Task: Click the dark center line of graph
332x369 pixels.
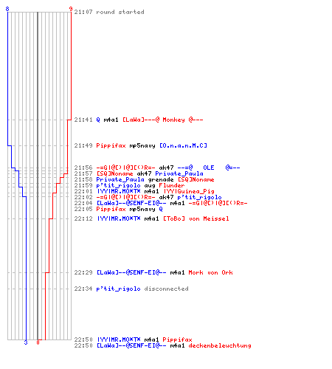Action: click(38, 176)
